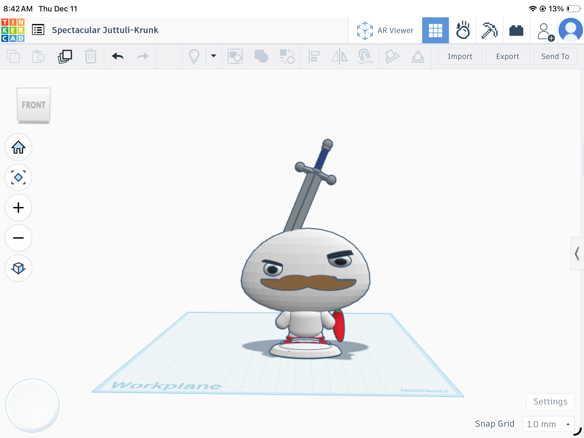Select the brown mustache shape
Screen dimensions: 584x438
[308, 283]
